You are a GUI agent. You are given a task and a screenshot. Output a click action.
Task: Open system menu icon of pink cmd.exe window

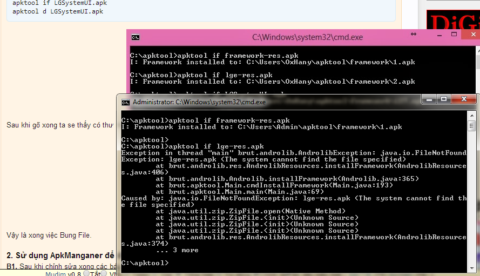136,37
